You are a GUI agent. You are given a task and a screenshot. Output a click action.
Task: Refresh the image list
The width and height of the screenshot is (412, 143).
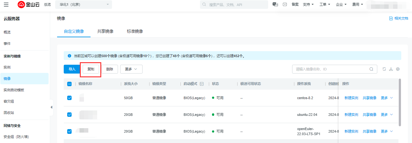384,69
